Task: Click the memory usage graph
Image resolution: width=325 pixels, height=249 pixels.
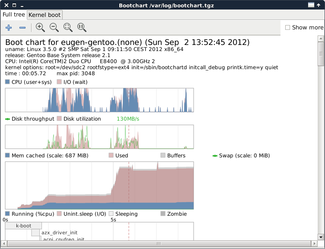Action: coord(99,185)
